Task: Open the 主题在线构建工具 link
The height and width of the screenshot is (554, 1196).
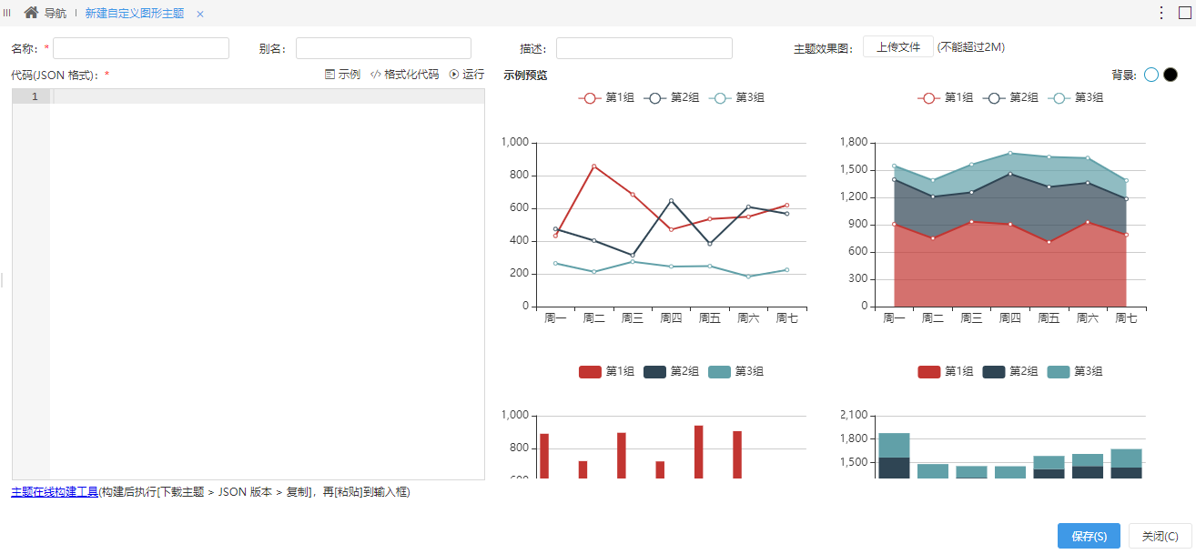Action: click(55, 492)
